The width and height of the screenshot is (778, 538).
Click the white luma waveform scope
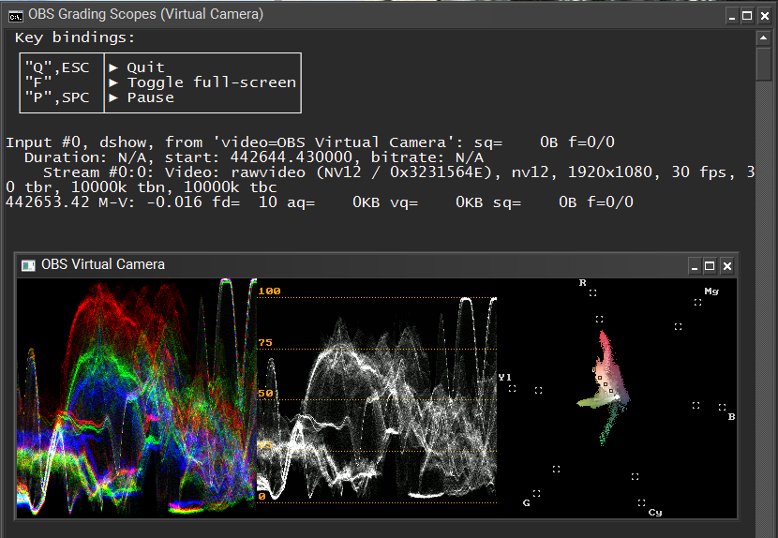pos(377,400)
